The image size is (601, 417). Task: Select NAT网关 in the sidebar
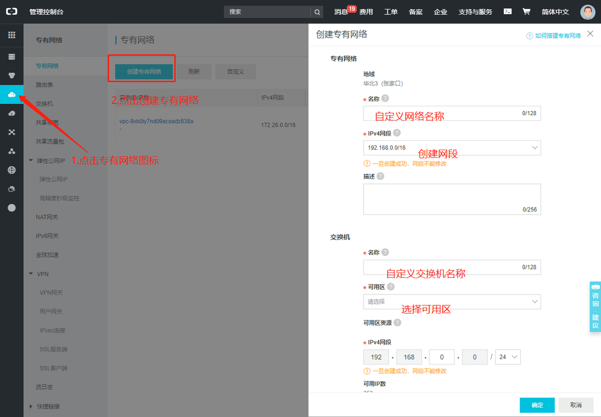pyautogui.click(x=47, y=217)
